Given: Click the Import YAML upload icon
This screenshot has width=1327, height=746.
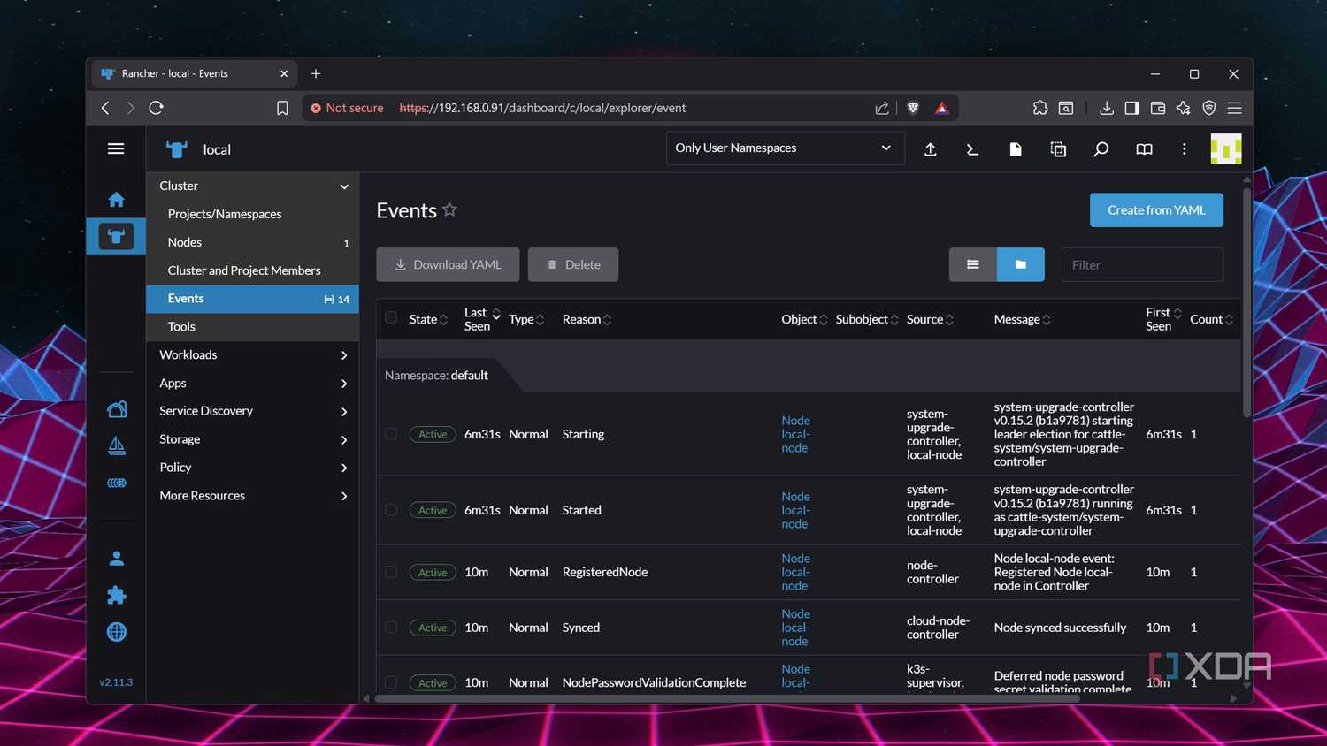Looking at the screenshot, I should click(x=930, y=149).
